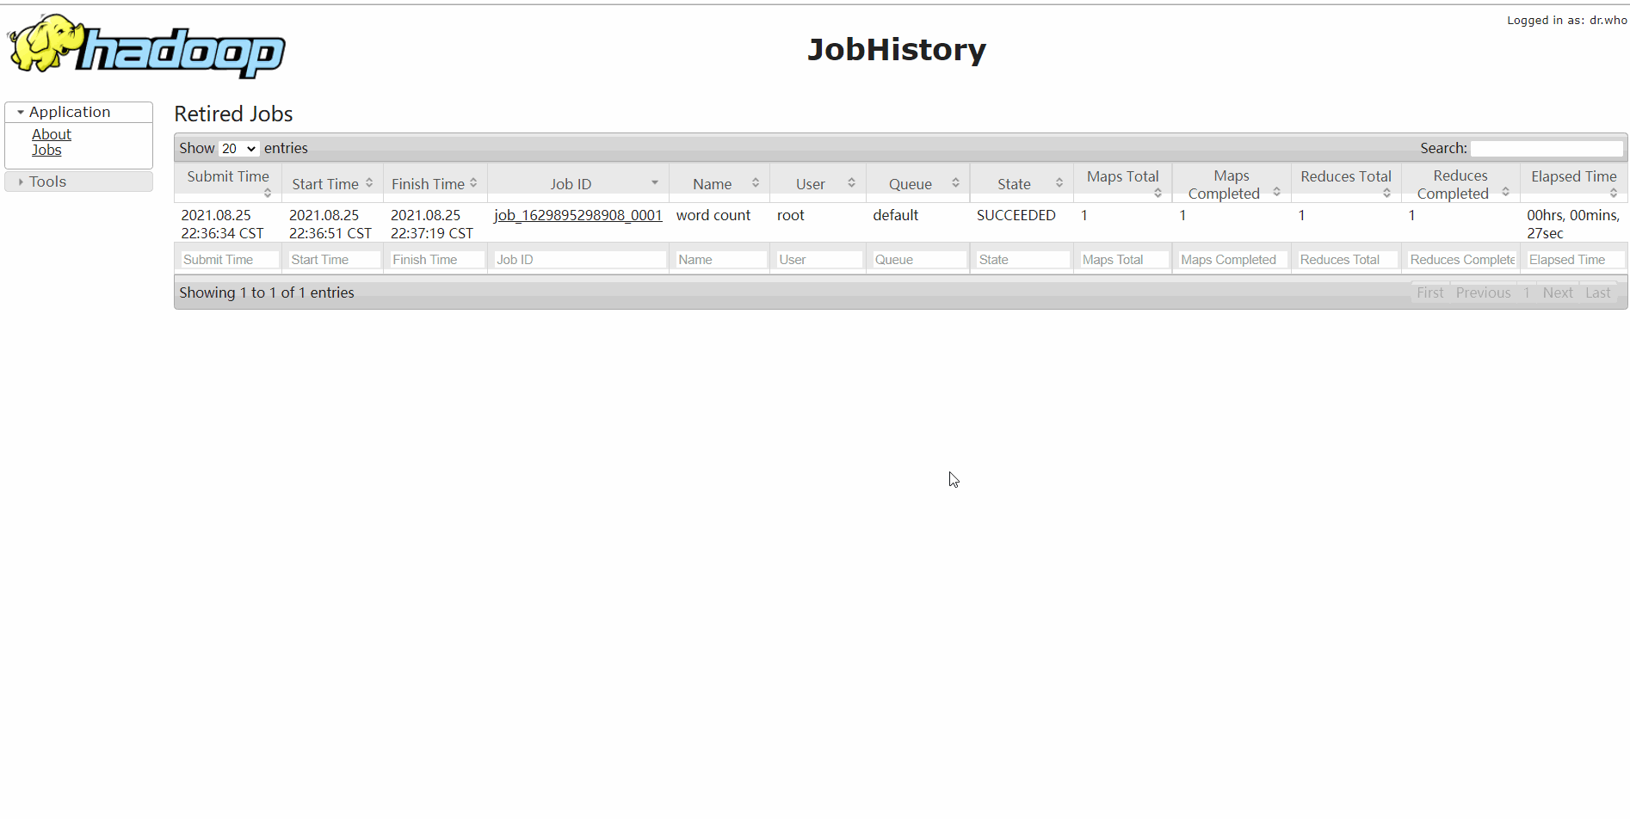Screen dimensions: 1630x819
Task: Open the About link in sidebar
Action: [52, 134]
